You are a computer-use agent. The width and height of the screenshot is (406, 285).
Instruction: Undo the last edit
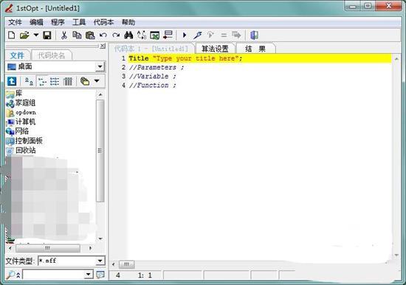tap(103, 35)
